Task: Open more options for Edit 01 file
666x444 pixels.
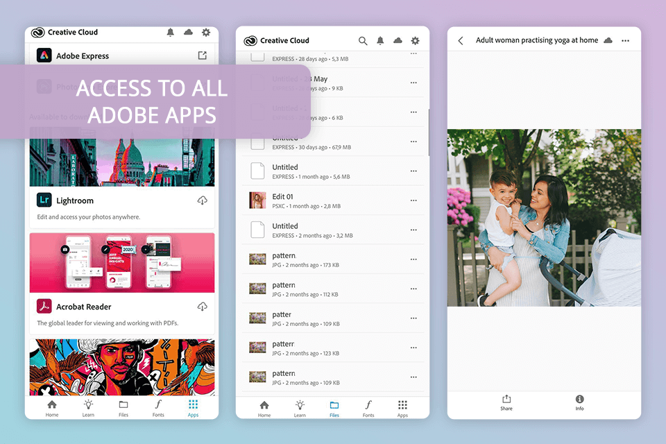Action: coord(413,200)
